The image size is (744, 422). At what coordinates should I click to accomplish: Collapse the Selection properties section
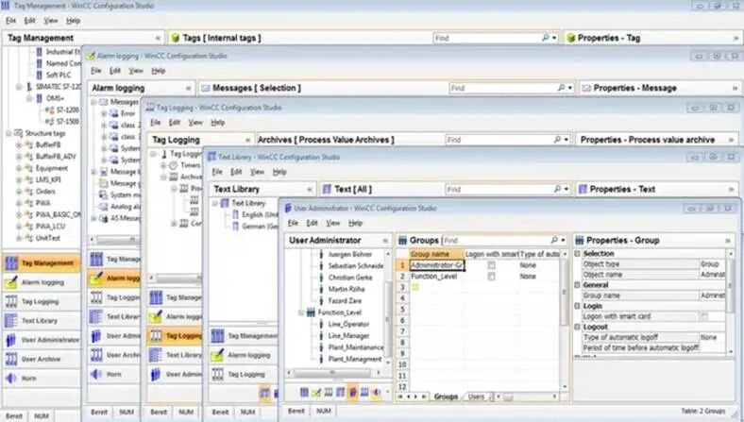[578, 254]
